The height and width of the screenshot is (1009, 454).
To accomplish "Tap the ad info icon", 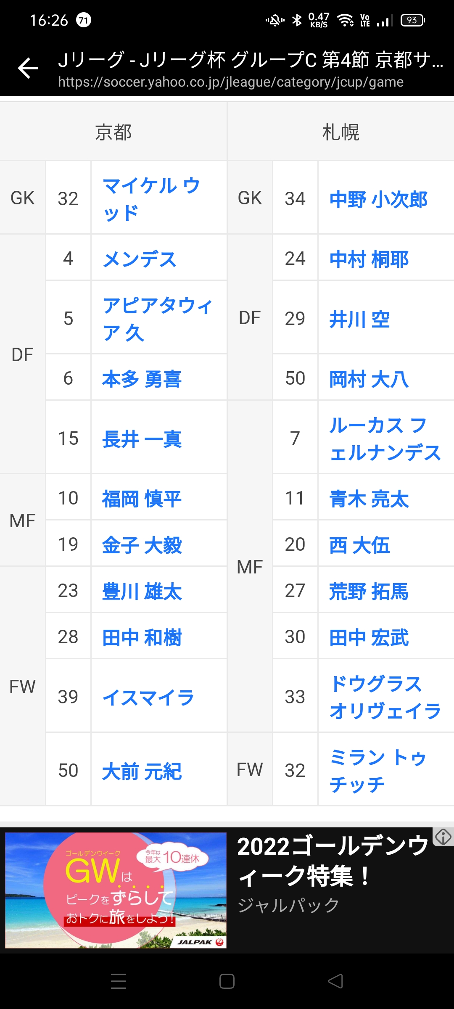I will [443, 837].
